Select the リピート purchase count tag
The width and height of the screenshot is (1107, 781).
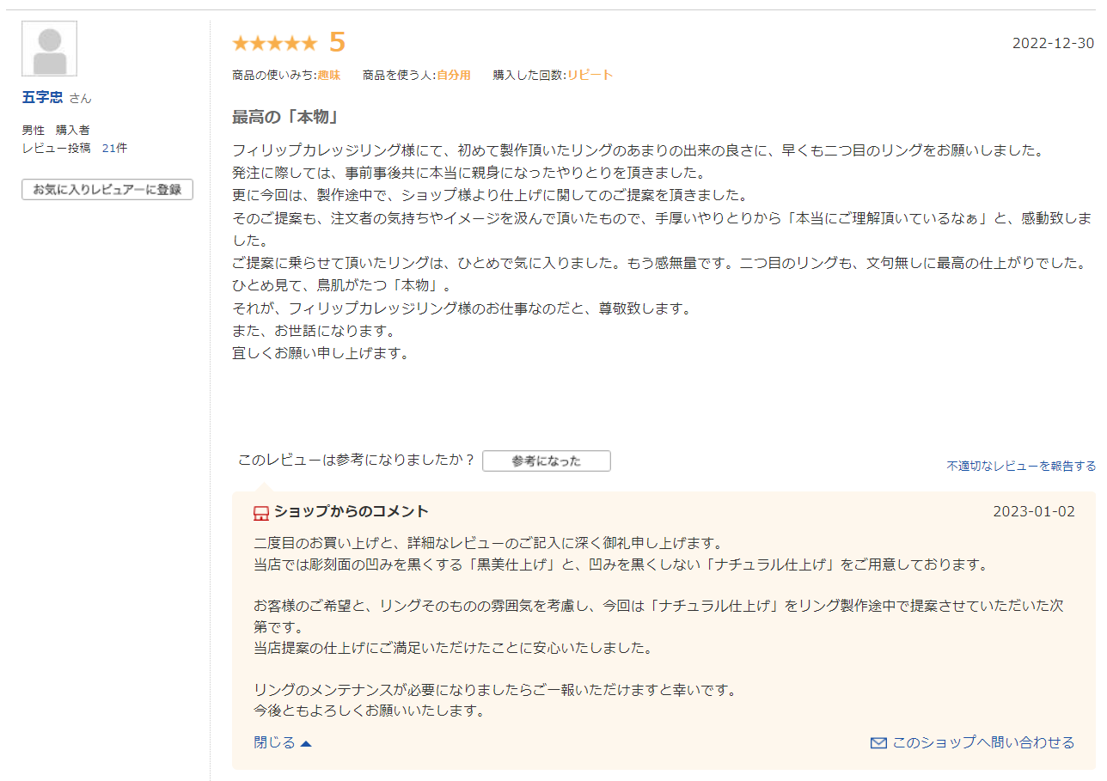590,76
